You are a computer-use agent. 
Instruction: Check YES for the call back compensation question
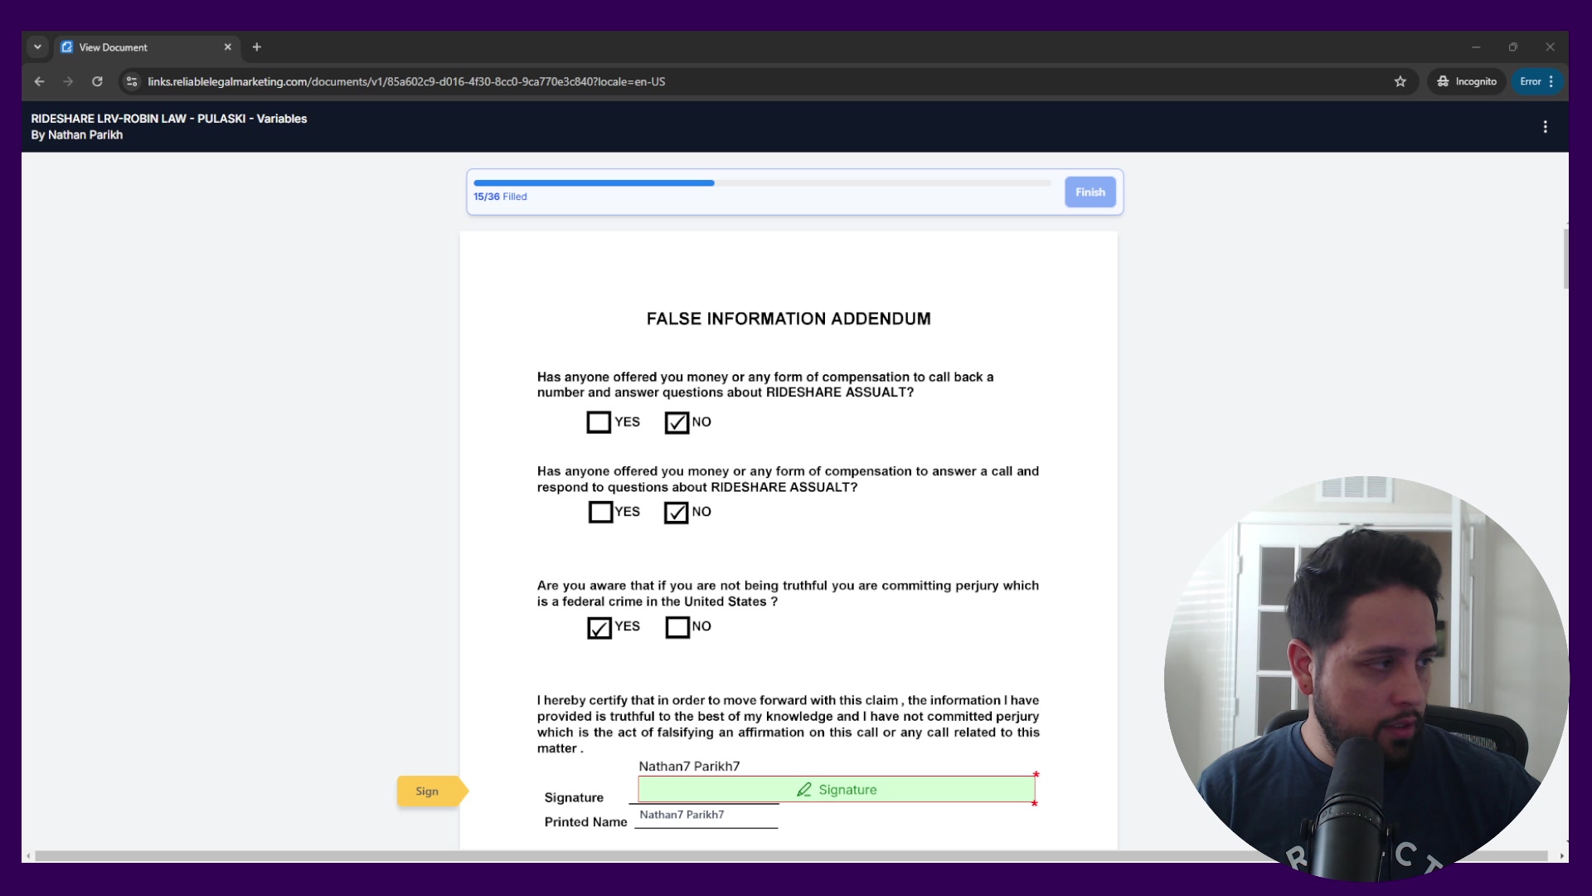[599, 422]
